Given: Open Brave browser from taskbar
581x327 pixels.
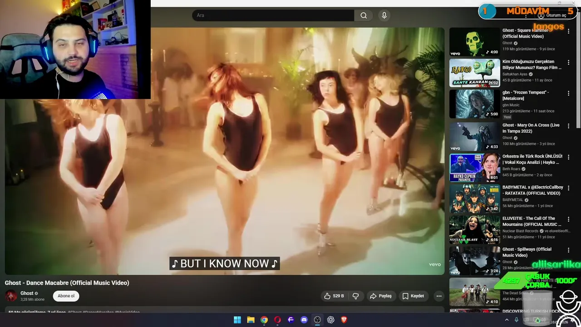Looking at the screenshot, I should pyautogui.click(x=344, y=320).
